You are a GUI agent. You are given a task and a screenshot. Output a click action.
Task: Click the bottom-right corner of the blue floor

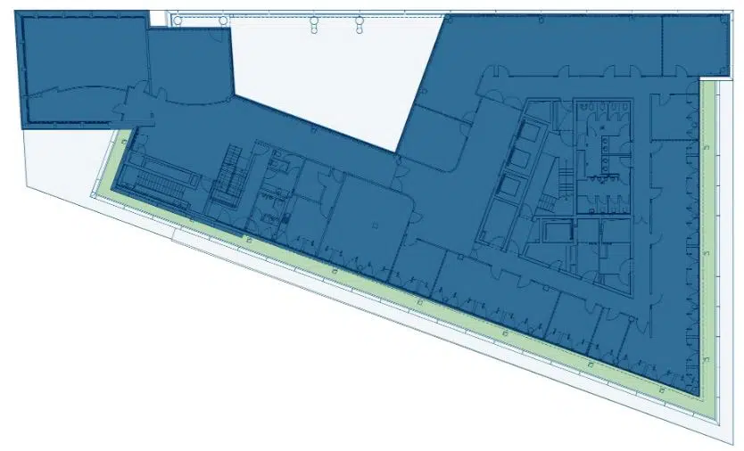pos(696,394)
